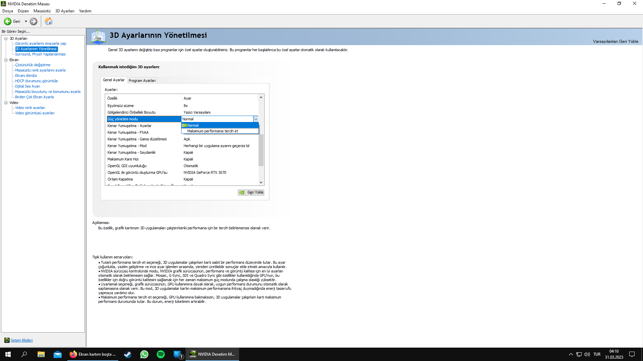643x361 pixels.
Task: Open Ekranı döndür
Action: click(26, 76)
